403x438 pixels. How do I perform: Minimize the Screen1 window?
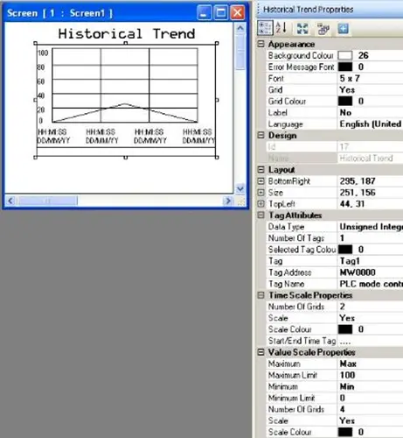coord(204,13)
